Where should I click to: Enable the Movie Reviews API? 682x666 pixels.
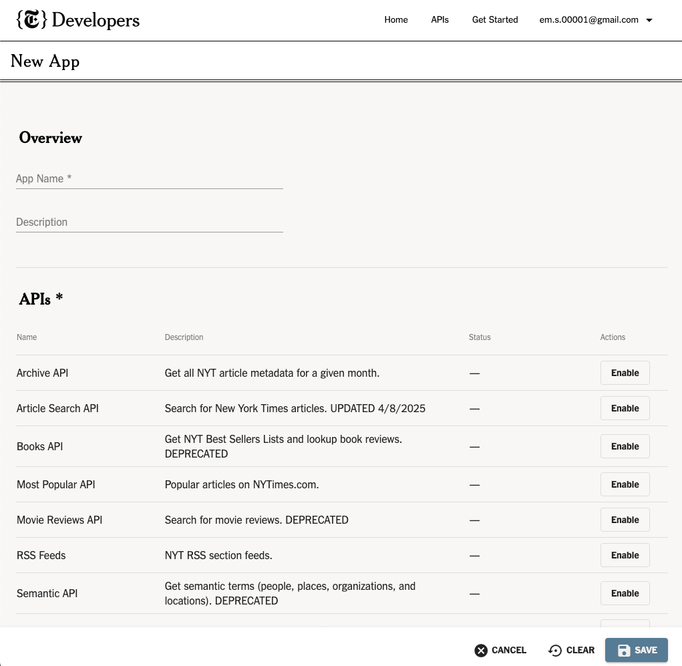[x=625, y=520]
